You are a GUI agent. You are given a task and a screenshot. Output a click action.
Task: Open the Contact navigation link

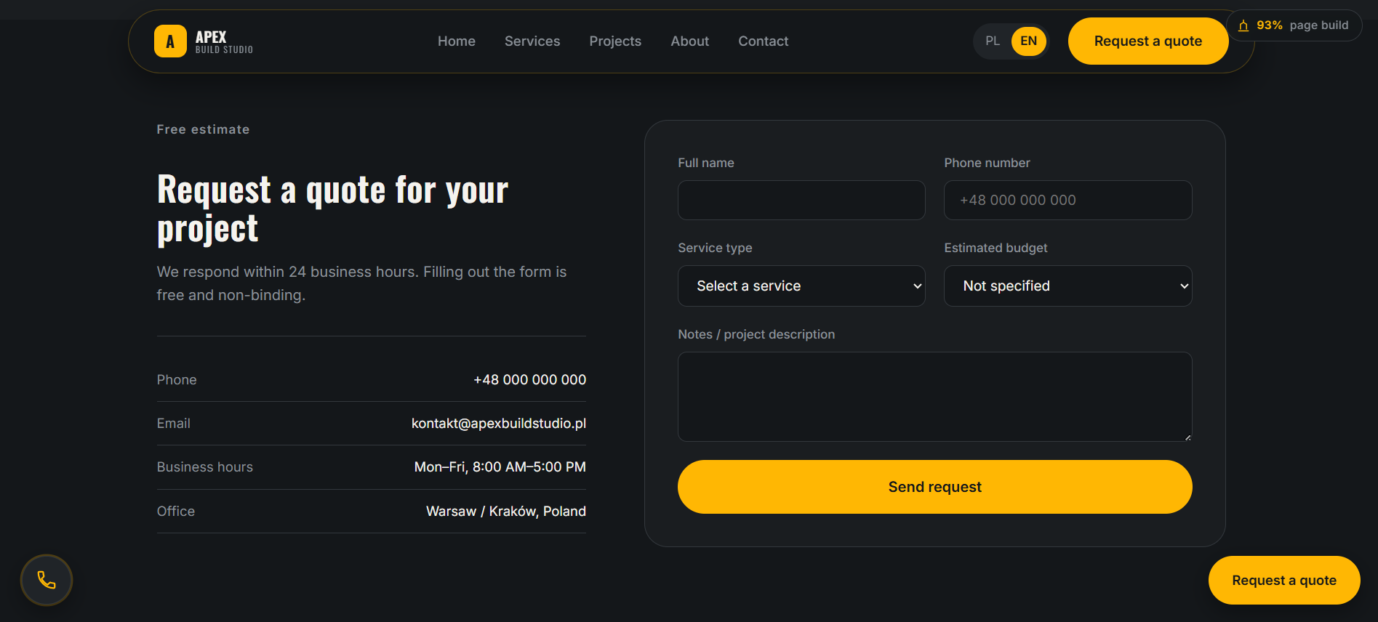click(763, 41)
